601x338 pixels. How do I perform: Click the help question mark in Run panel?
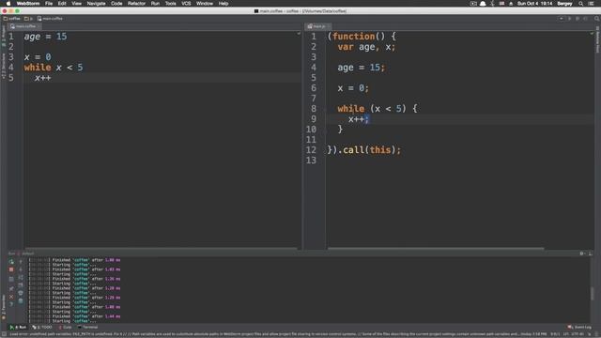11,304
